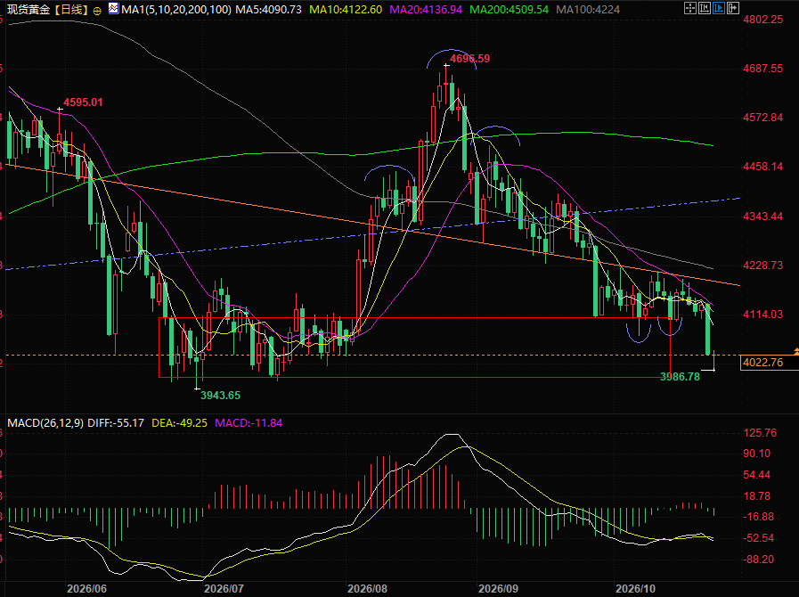Viewport: 799px width, 597px height.
Task: Click the 125.76 MACD axis label
Action: pos(760,433)
